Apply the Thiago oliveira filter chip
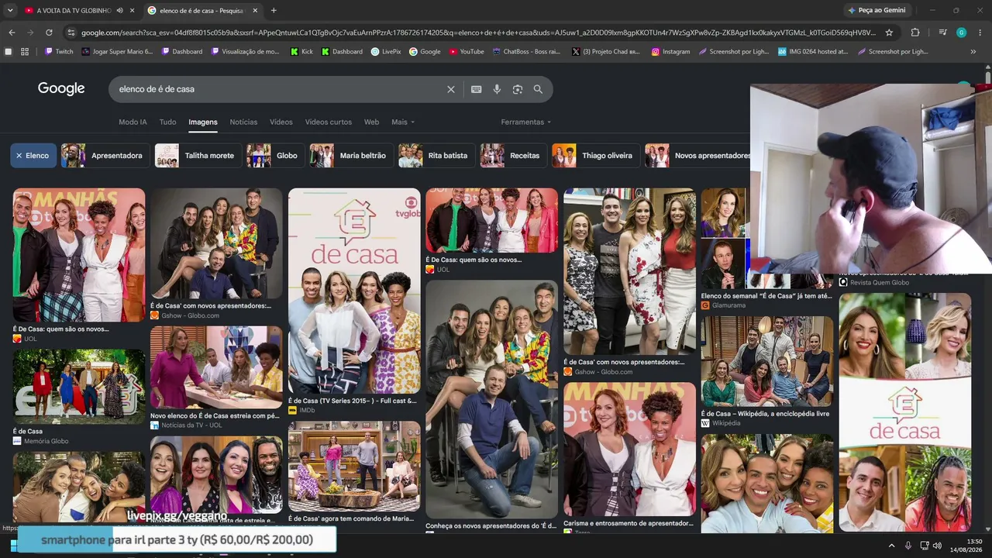This screenshot has width=992, height=558. tap(595, 155)
